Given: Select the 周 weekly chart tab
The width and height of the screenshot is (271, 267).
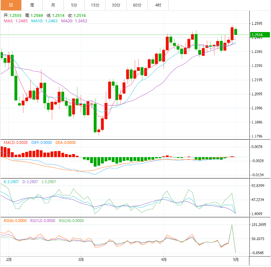Looking at the screenshot, I should click(32, 5).
